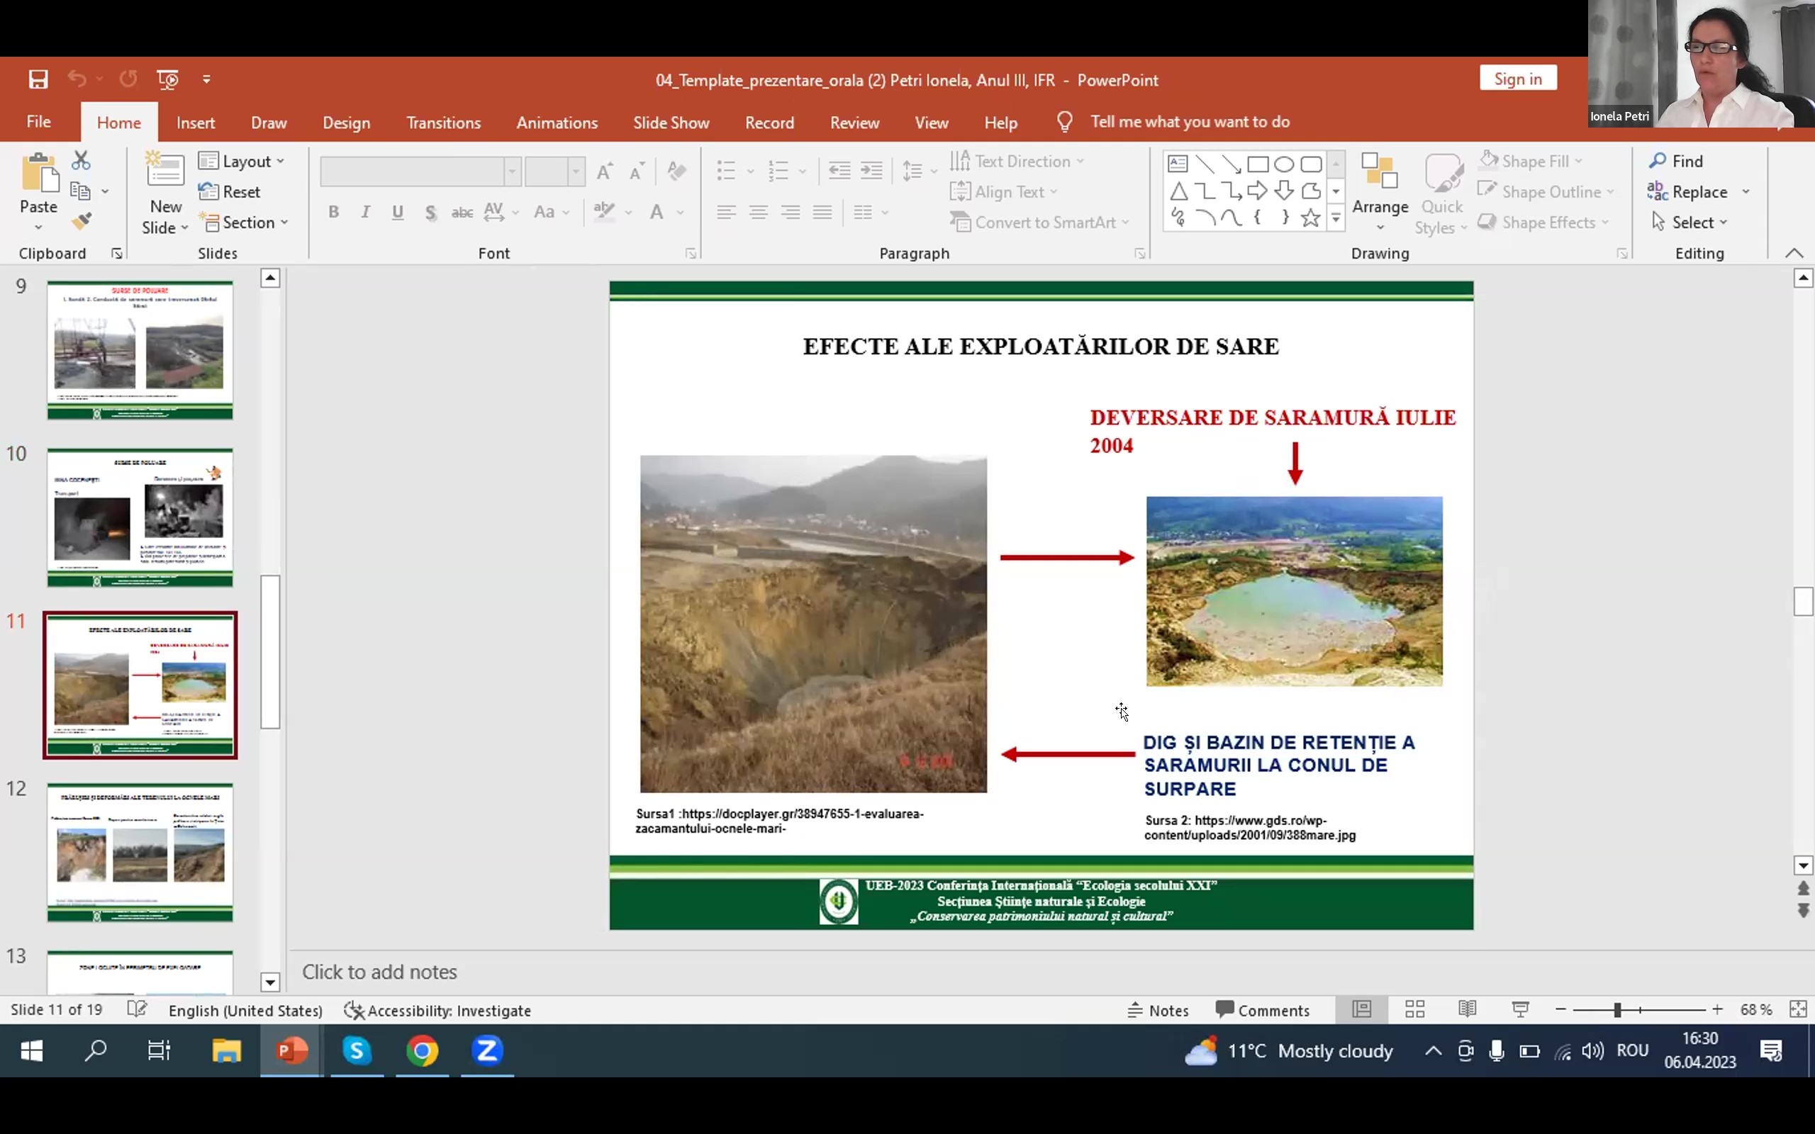Select slide 12 thumbnail
The image size is (1815, 1134).
click(140, 852)
